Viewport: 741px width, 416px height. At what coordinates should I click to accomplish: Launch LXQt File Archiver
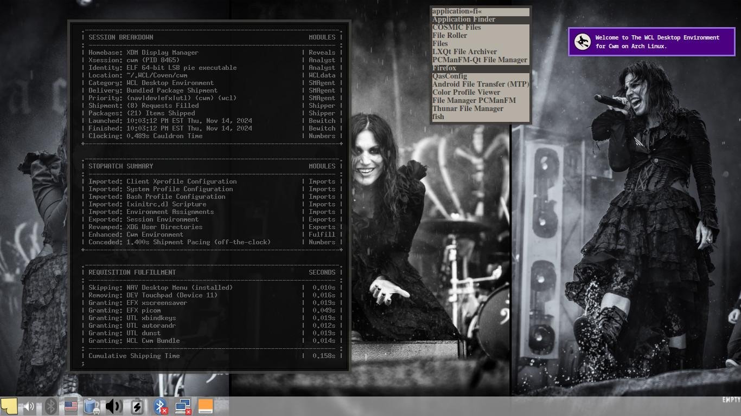click(x=481, y=52)
